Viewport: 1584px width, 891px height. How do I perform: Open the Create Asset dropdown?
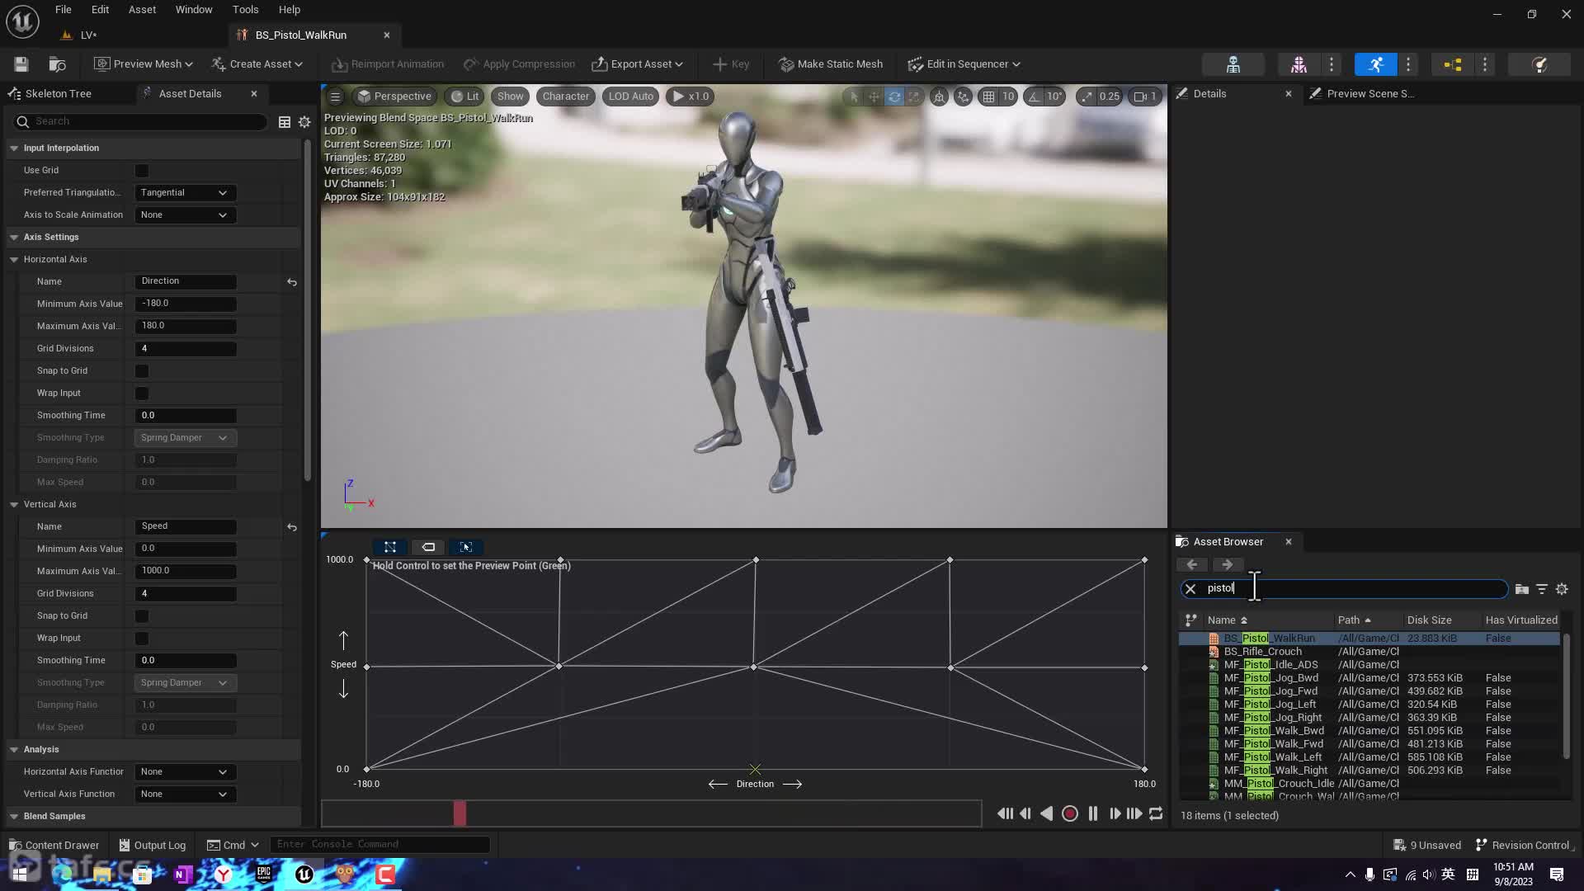click(257, 64)
